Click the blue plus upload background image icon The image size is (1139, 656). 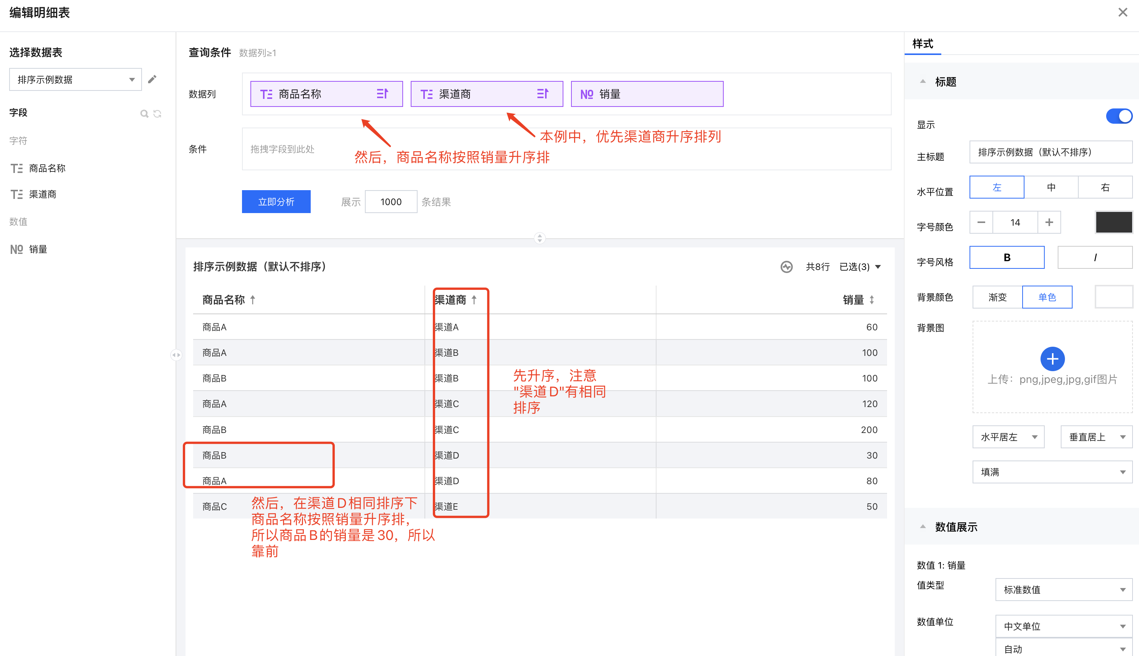[1052, 359]
